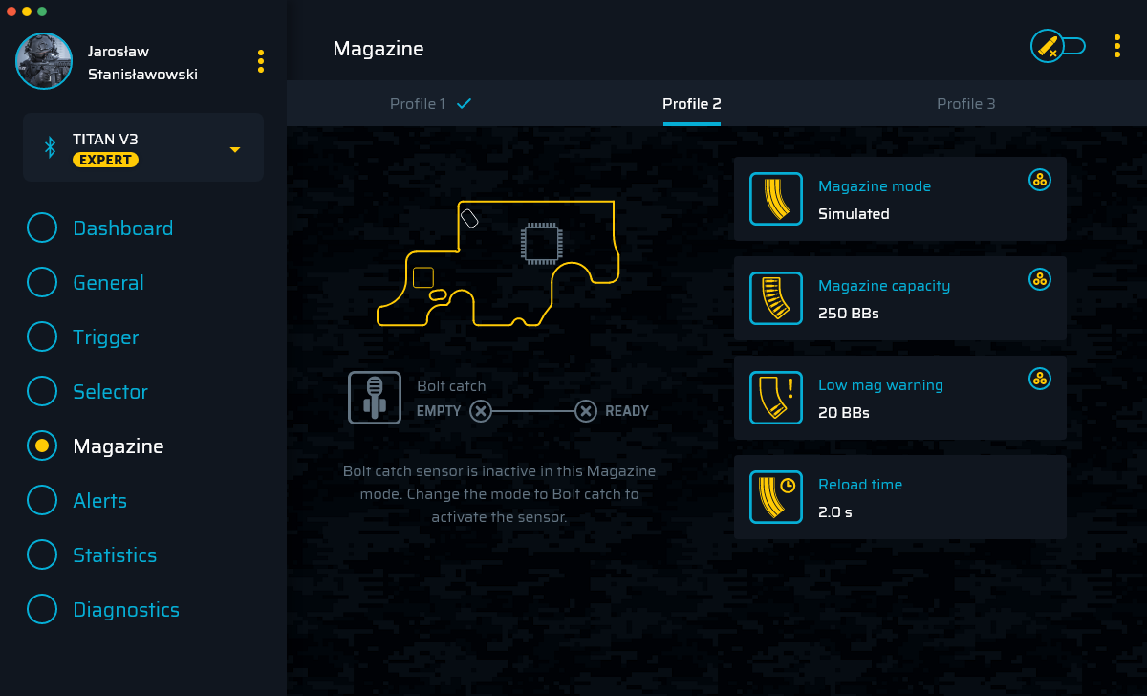Switch to the Profile 3 tab
Image resolution: width=1147 pixels, height=696 pixels.
pyautogui.click(x=965, y=104)
